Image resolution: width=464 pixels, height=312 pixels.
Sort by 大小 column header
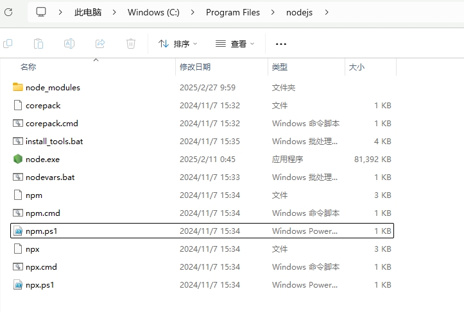[x=357, y=67]
